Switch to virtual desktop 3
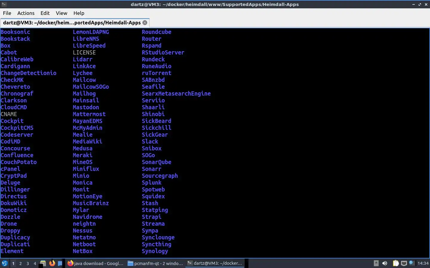Image resolution: width=430 pixels, height=268 pixels. (x=28, y=263)
